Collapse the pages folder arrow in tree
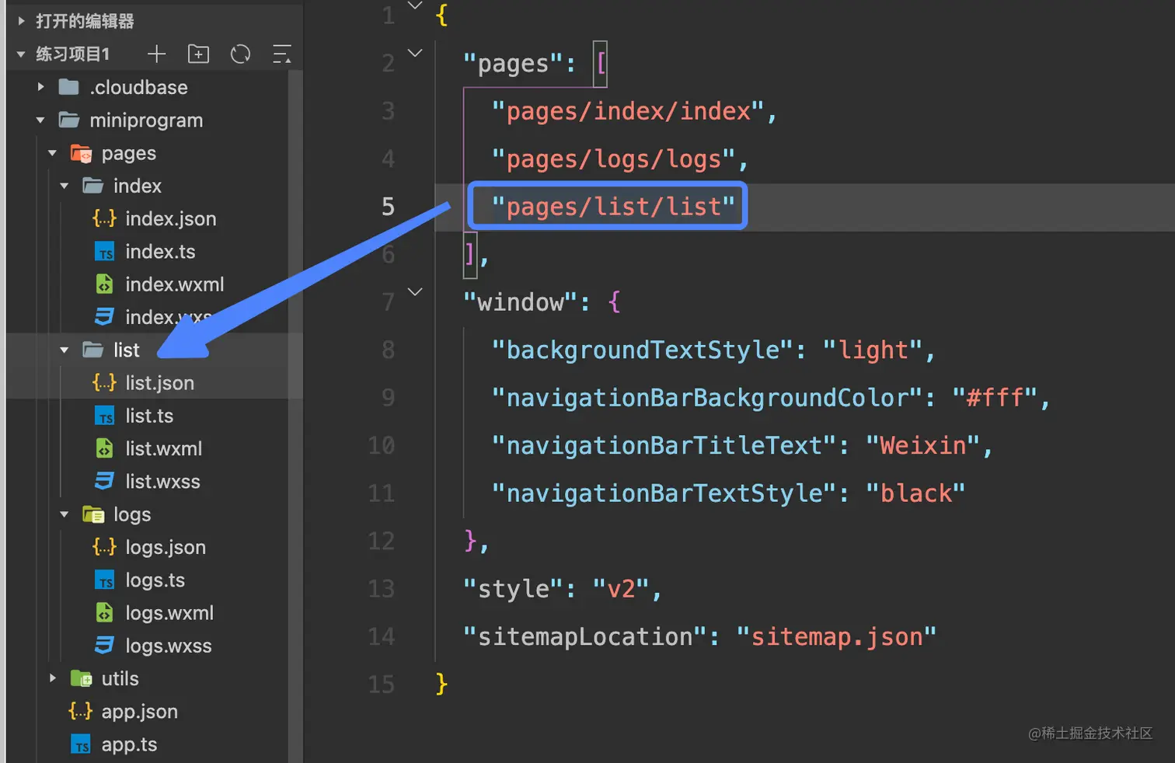 pos(52,153)
